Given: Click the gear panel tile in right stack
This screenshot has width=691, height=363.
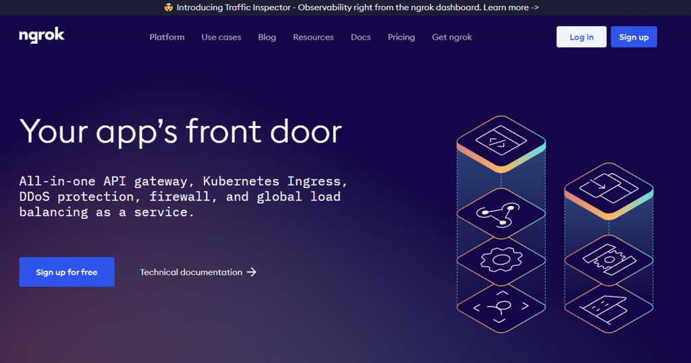Looking at the screenshot, I should click(x=609, y=260).
